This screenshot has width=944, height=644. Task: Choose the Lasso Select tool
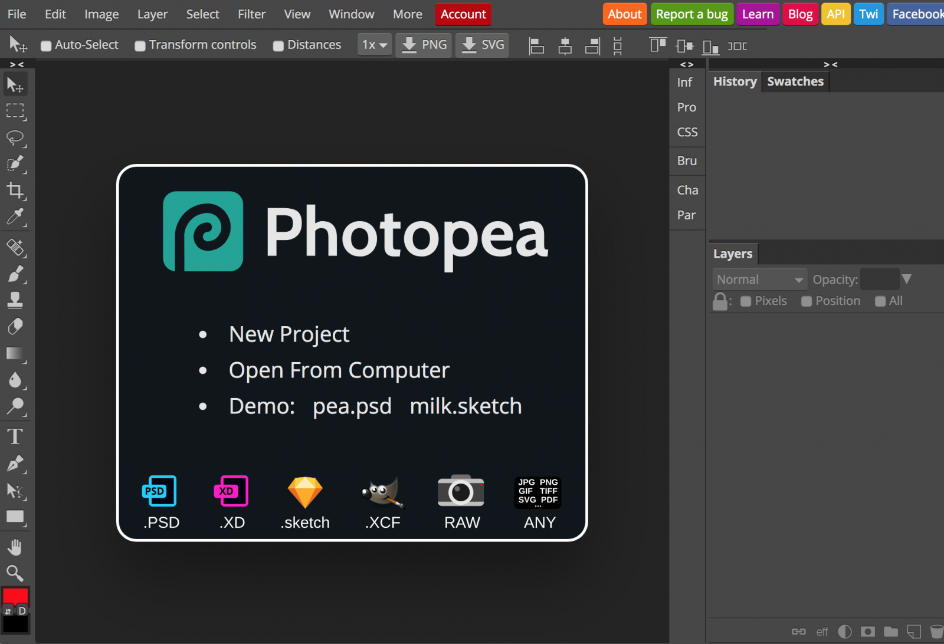(15, 138)
